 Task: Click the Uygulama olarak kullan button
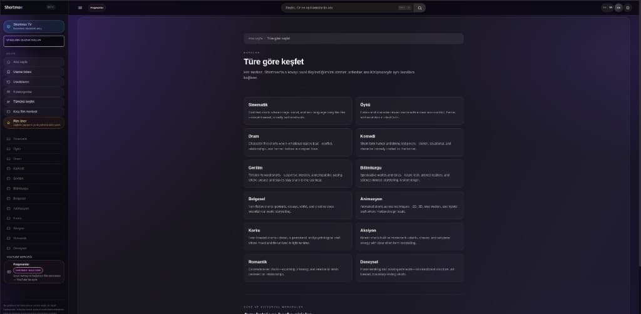(34, 41)
